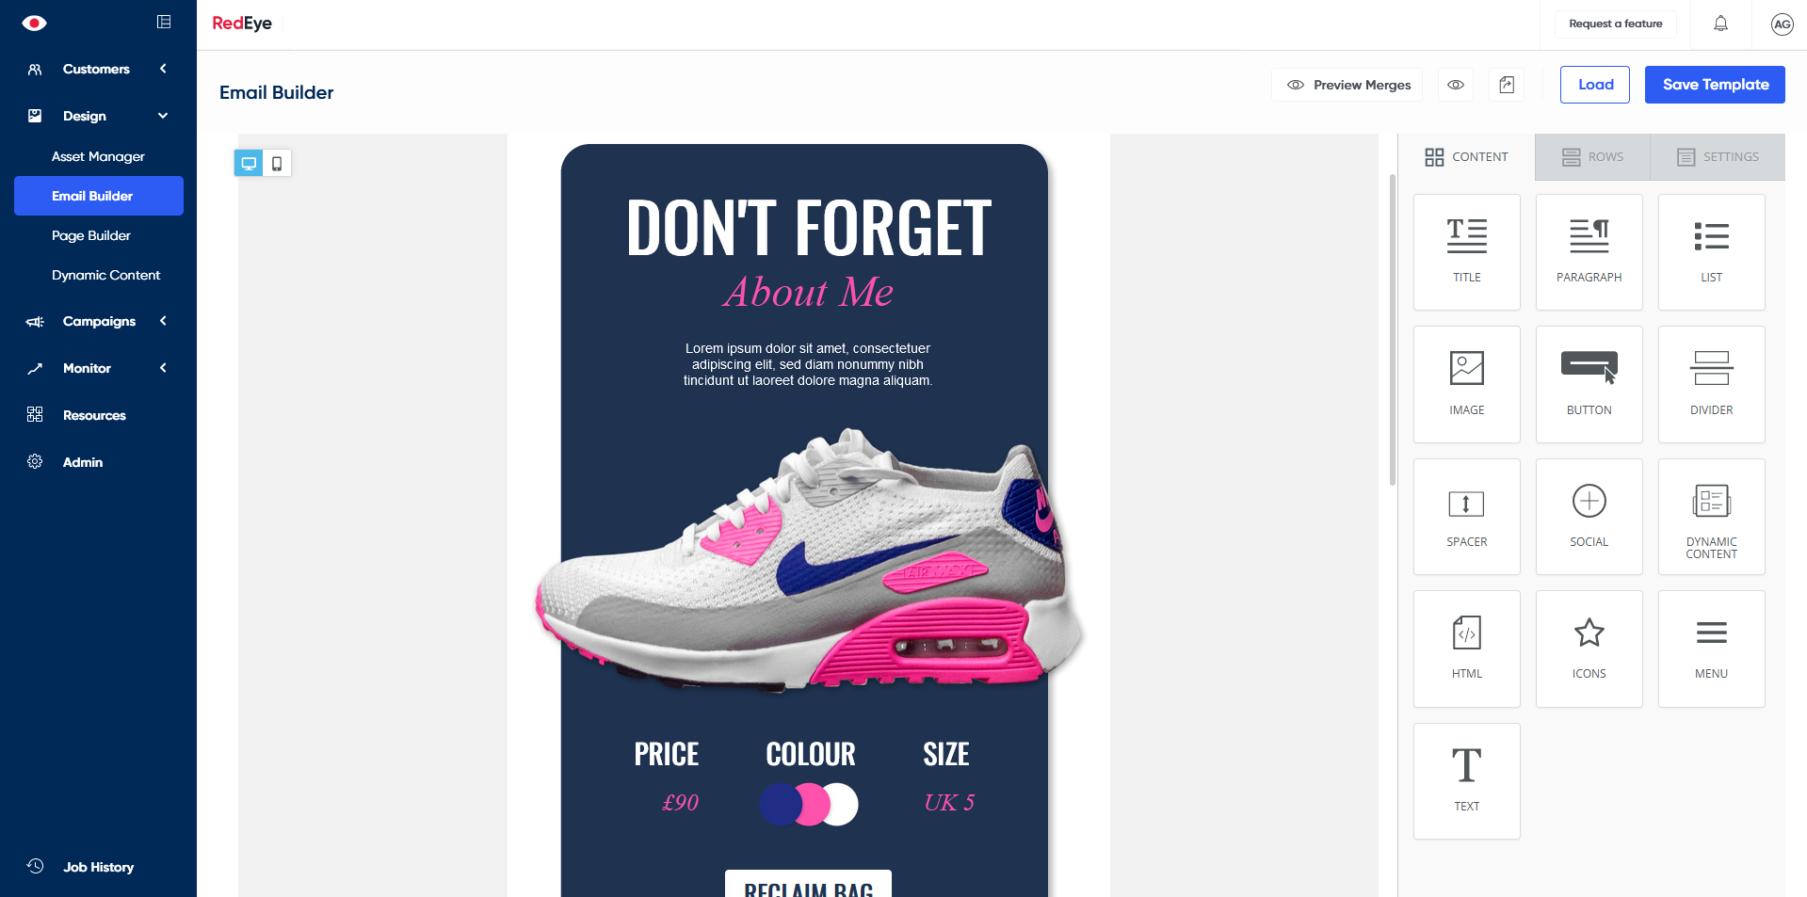
Task: Open the notifications bell
Action: (1720, 24)
